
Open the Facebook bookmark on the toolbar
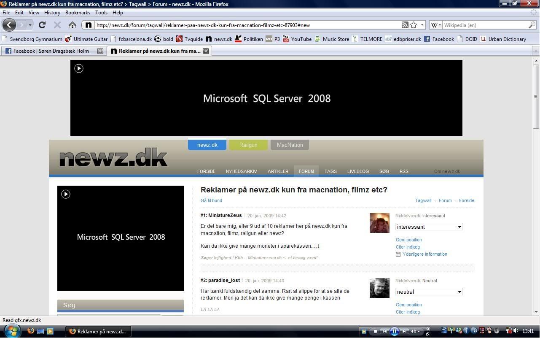439,39
